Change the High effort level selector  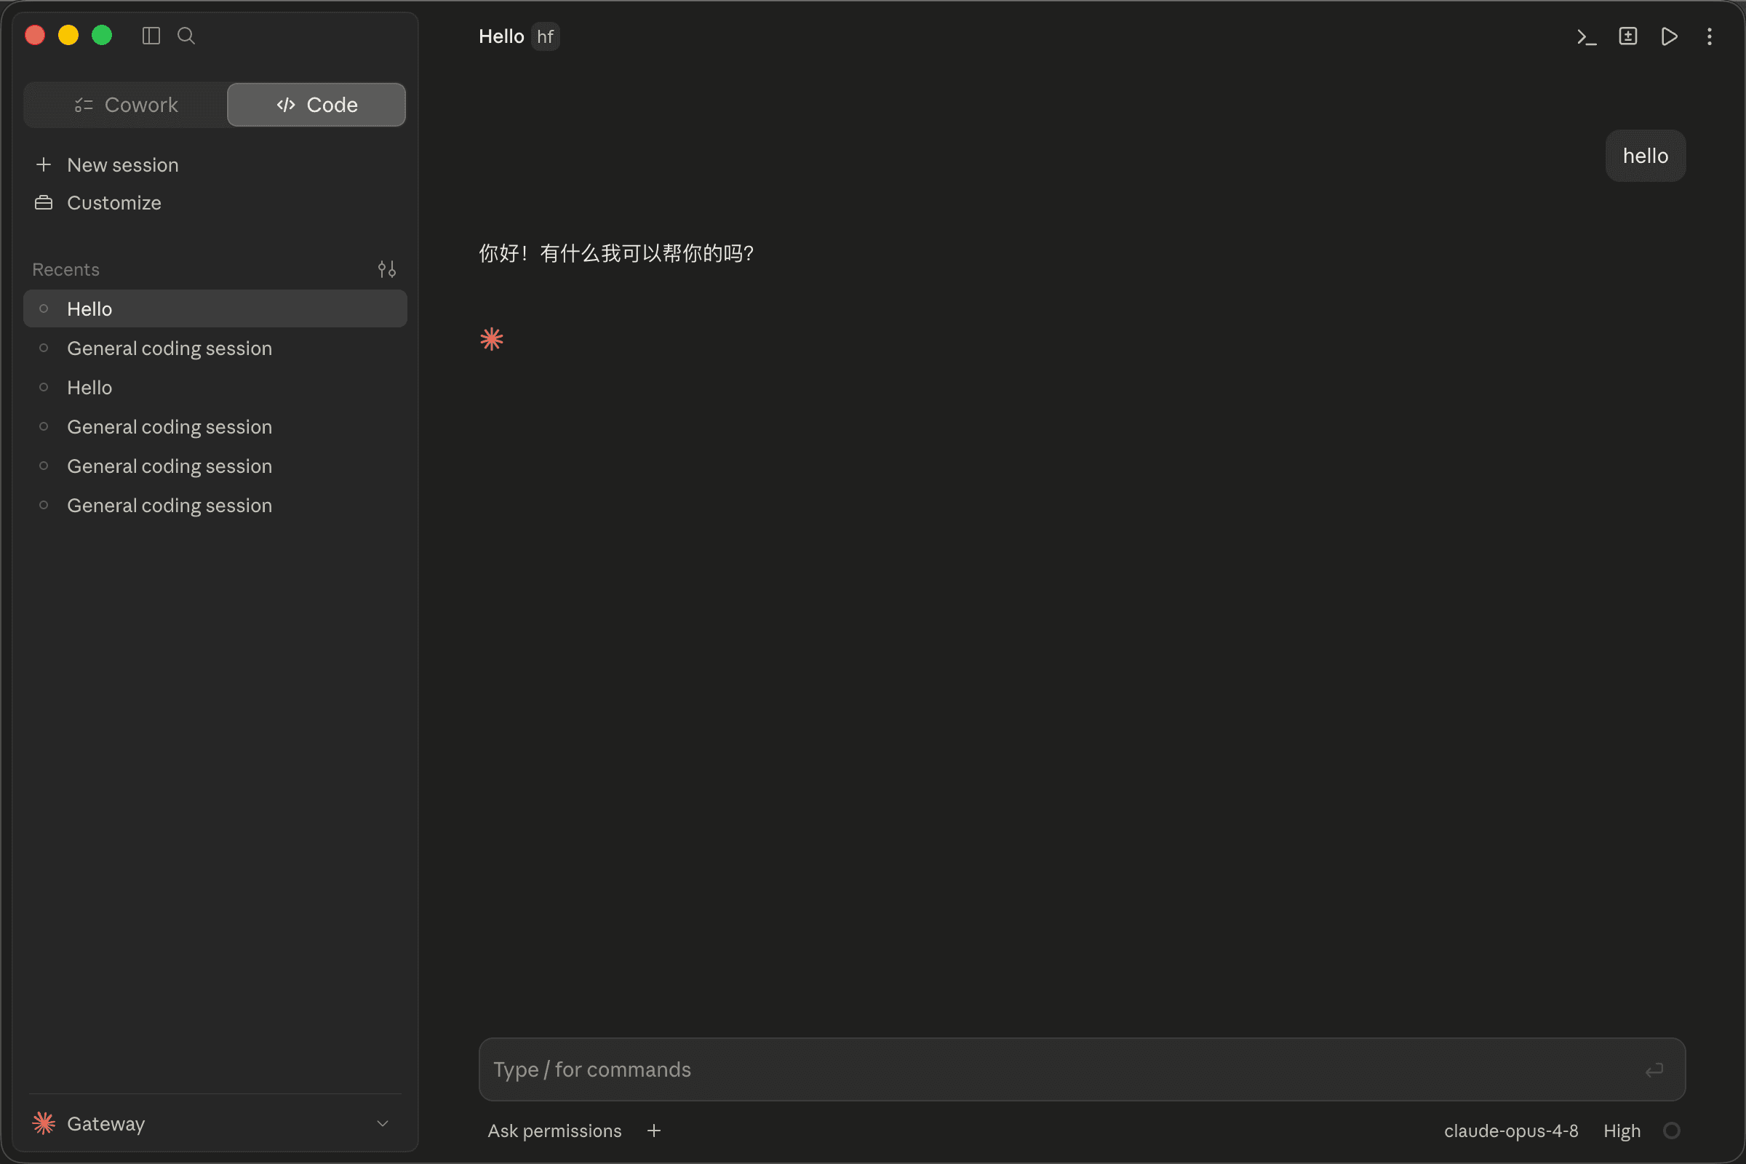click(x=1622, y=1131)
